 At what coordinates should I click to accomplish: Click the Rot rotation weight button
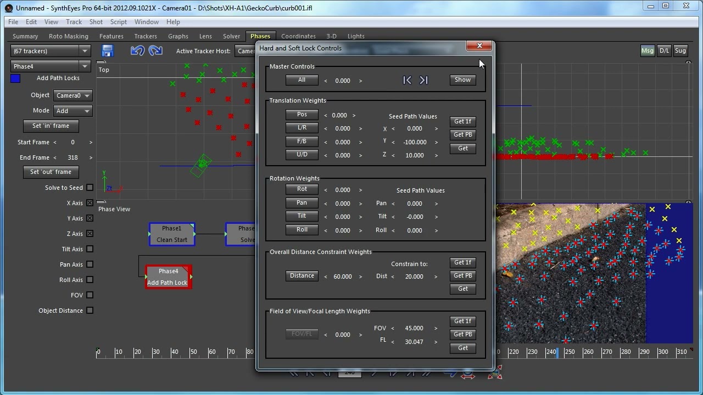coord(302,189)
